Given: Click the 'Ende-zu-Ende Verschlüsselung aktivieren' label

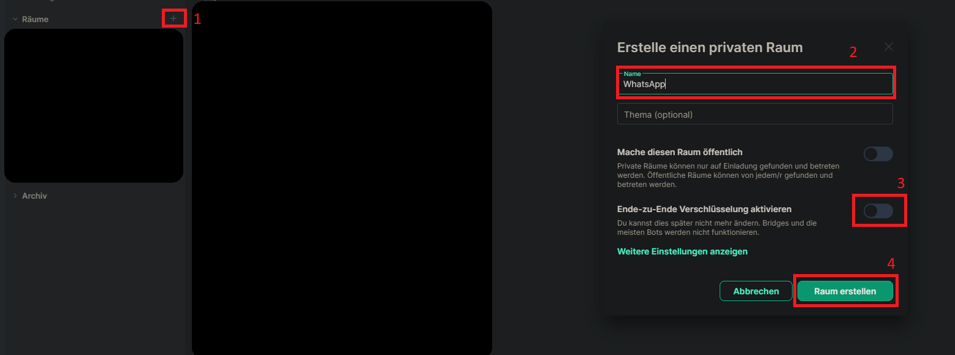Looking at the screenshot, I should click(704, 209).
